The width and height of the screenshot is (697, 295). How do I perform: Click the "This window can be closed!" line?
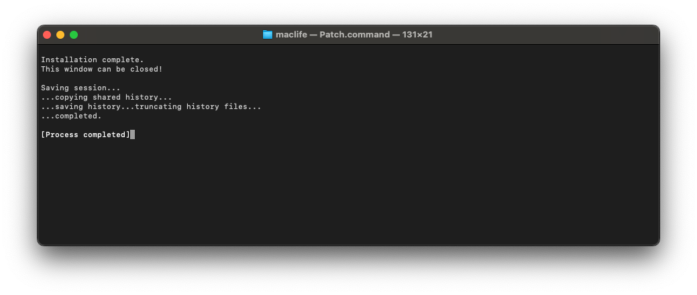click(x=101, y=69)
